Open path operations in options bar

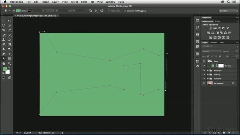91,11
